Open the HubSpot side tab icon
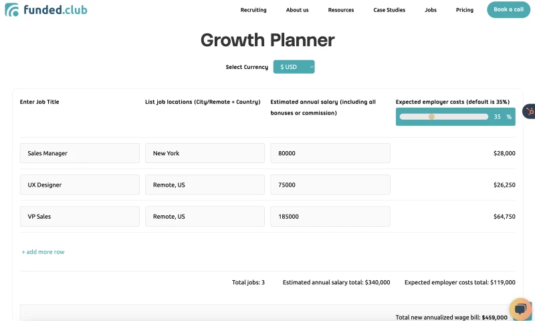This screenshot has height=321, width=535. [529, 111]
